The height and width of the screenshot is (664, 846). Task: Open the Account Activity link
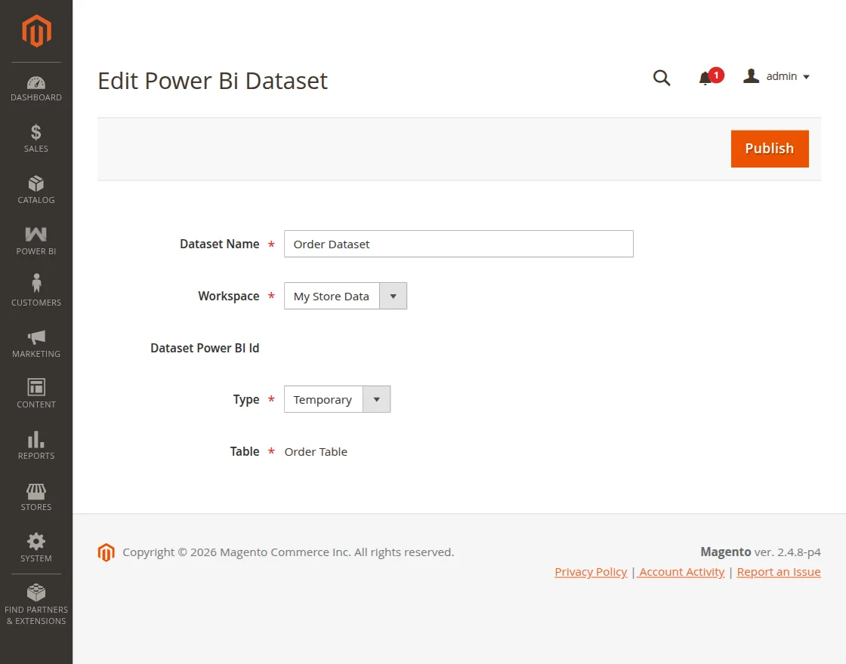(x=681, y=572)
